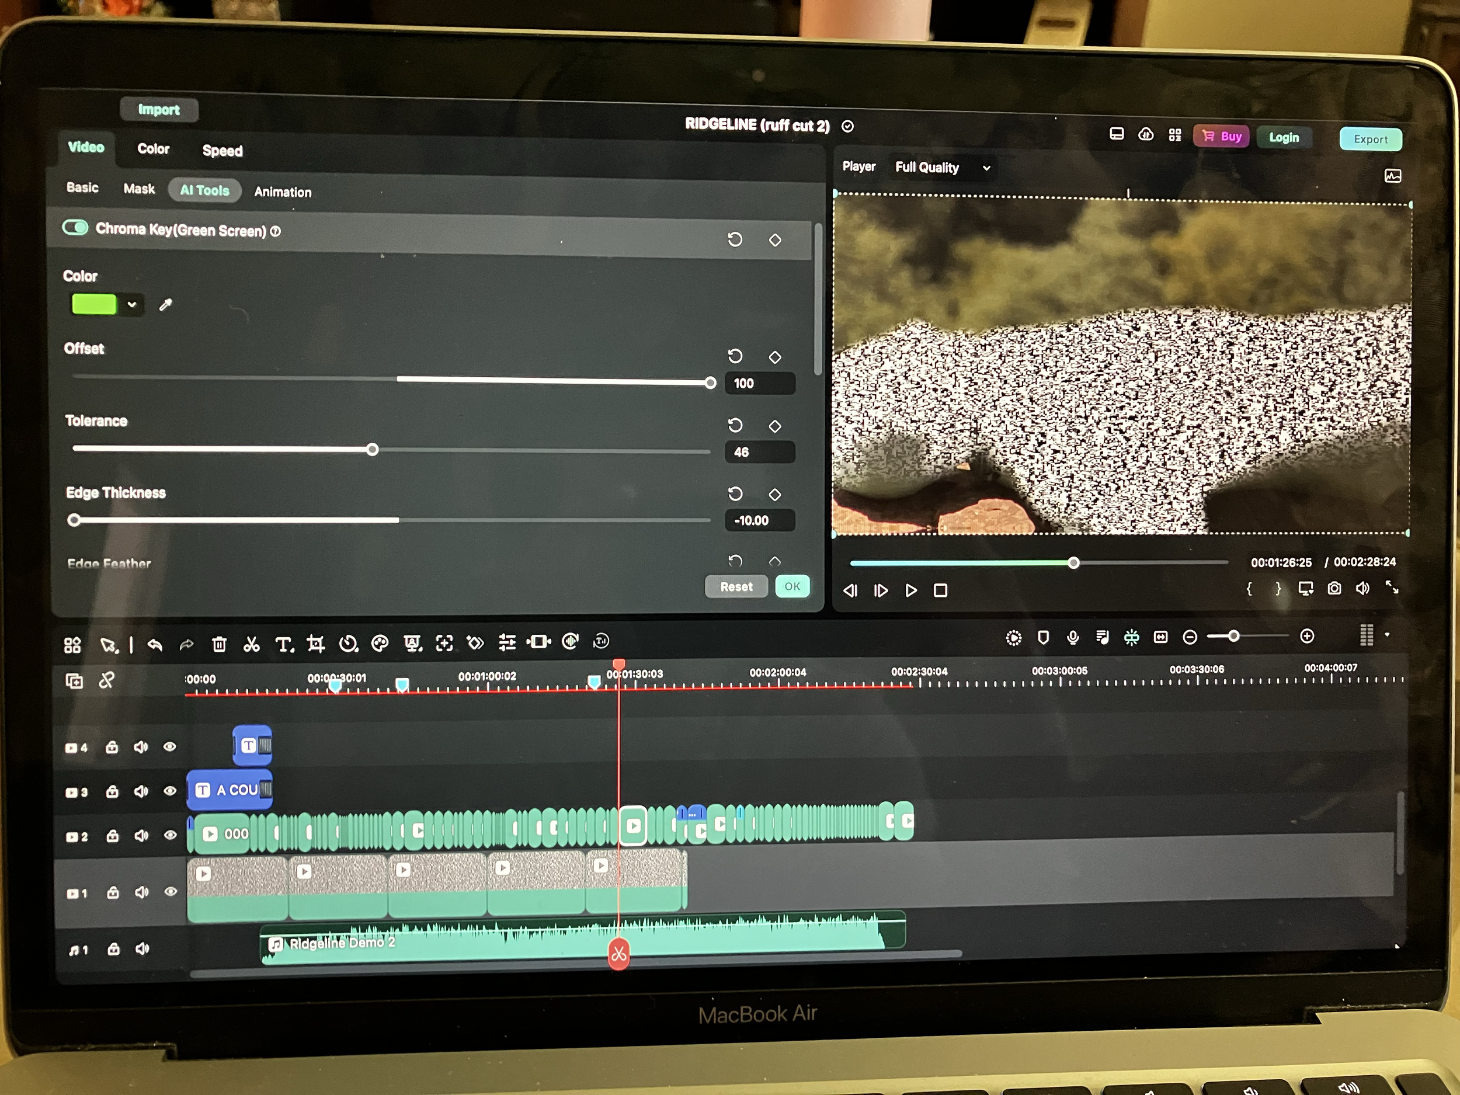Expand the chroma key color dropdown arrow
This screenshot has height=1095, width=1460.
point(132,304)
